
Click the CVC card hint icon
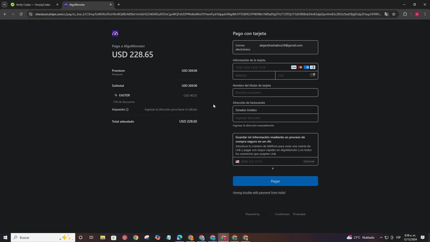(x=312, y=75)
